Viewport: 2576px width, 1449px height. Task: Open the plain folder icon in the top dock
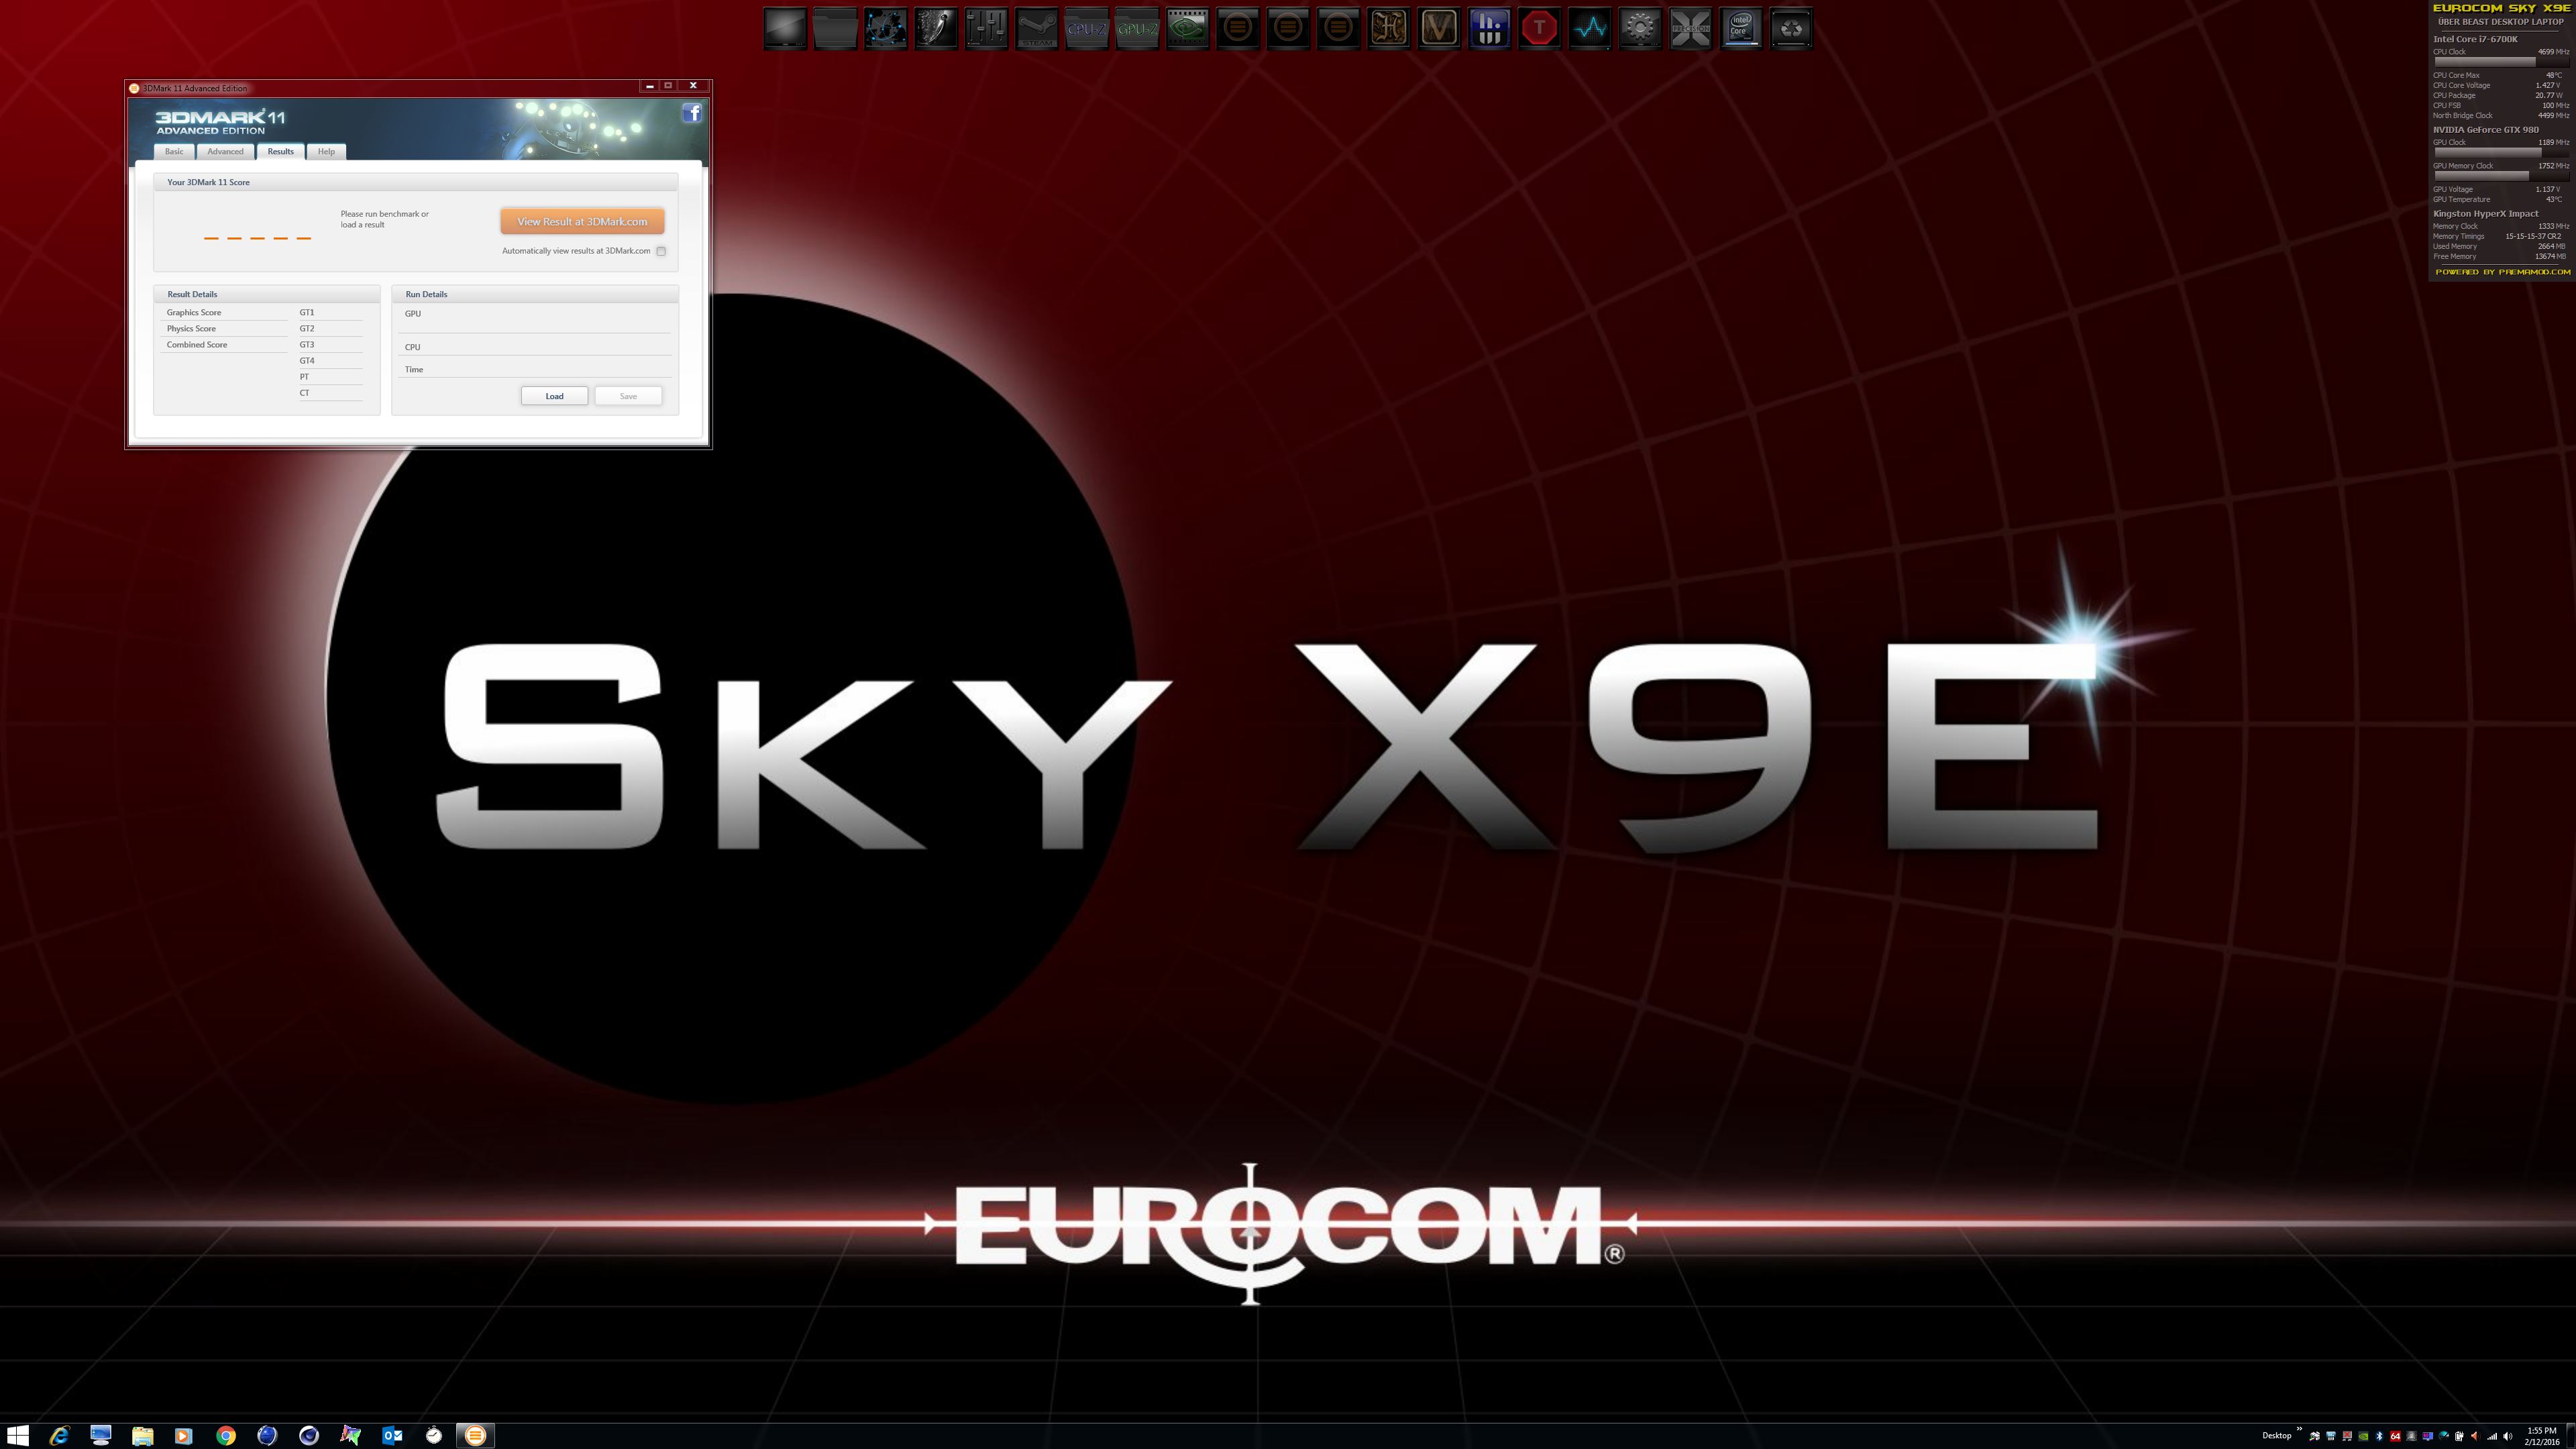(x=835, y=28)
